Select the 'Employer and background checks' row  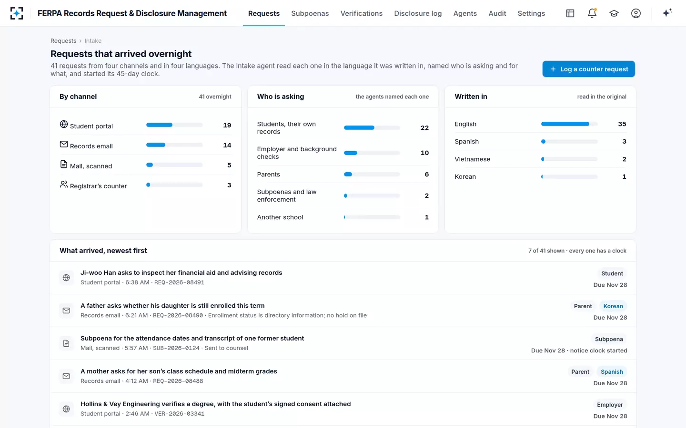coord(343,153)
